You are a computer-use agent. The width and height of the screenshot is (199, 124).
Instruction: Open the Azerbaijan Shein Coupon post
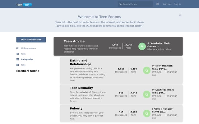point(159,45)
